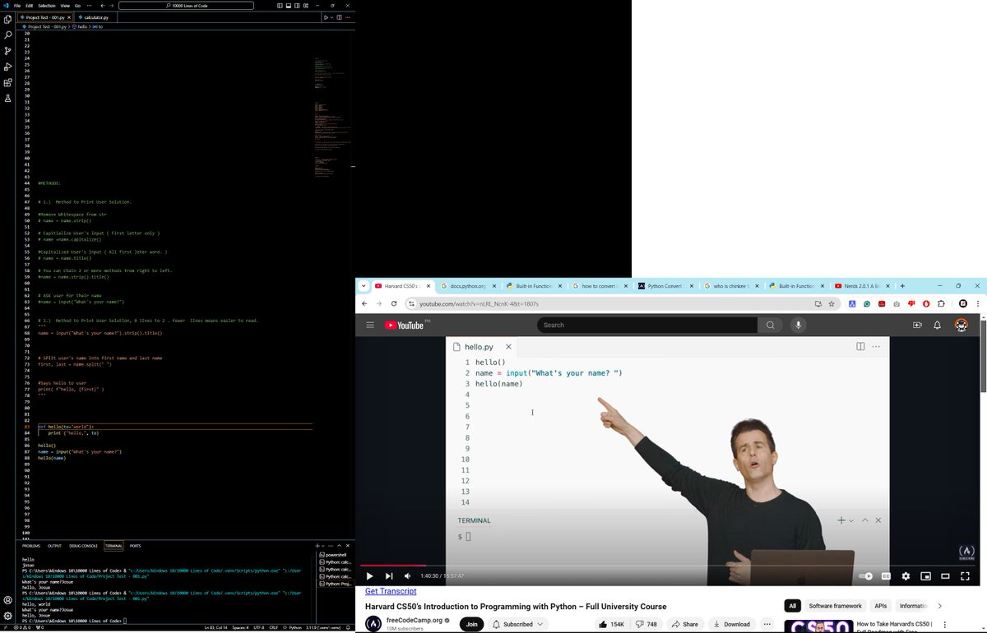Switch to docs.python.org Chrome tab
The width and height of the screenshot is (987, 633).
[467, 286]
